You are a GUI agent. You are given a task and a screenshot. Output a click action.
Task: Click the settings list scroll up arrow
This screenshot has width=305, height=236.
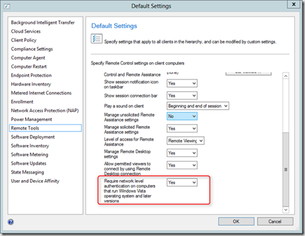(286, 76)
